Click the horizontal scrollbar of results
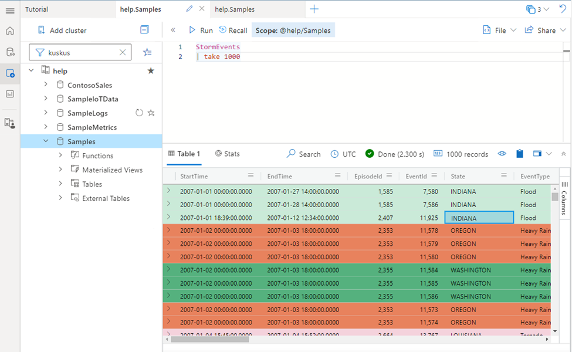This screenshot has width=572, height=352. 210,339
